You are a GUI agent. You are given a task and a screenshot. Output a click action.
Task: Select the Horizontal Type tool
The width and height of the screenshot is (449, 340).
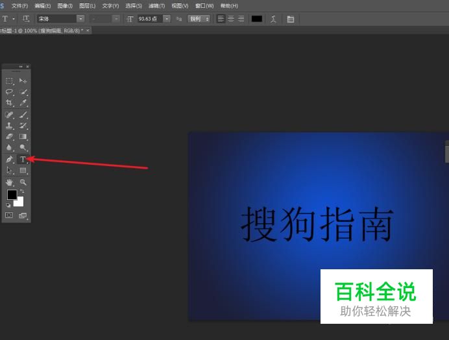tap(23, 159)
